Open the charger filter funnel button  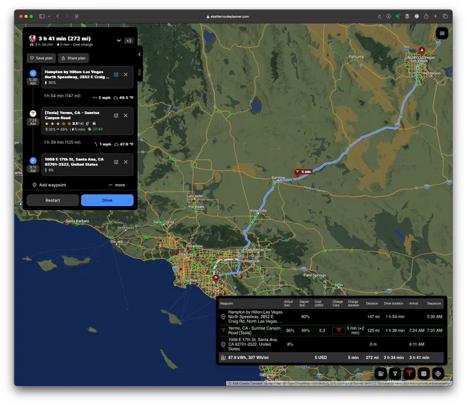click(395, 373)
